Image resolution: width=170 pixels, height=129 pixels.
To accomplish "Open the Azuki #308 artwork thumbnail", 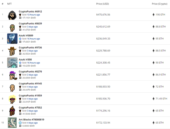I will click(12, 63).
